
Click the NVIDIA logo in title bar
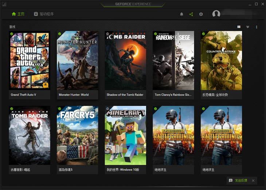coord(4,4)
